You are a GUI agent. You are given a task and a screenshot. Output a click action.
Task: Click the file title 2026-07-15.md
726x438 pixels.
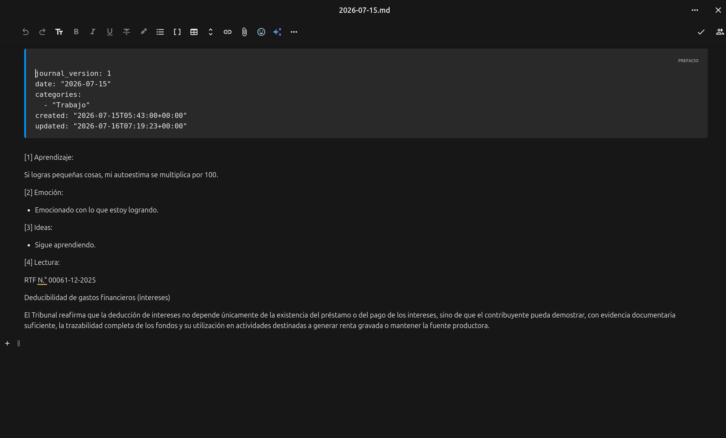point(364,10)
